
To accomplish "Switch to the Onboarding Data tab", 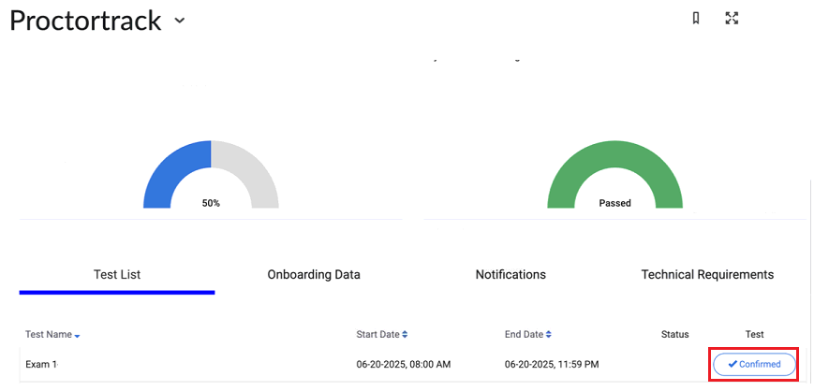I will coord(314,275).
